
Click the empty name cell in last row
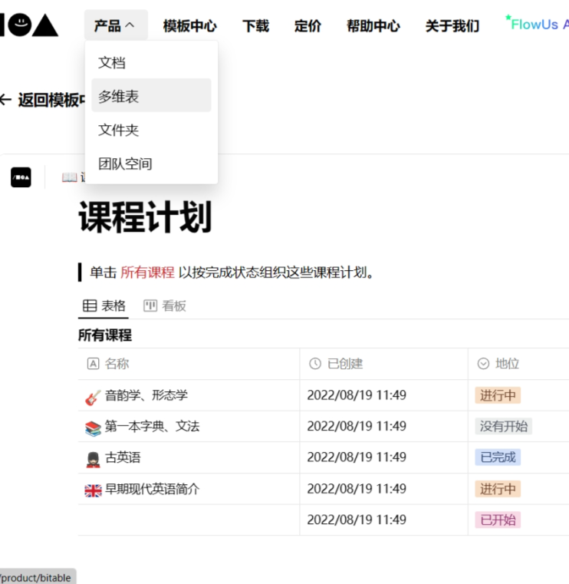189,520
